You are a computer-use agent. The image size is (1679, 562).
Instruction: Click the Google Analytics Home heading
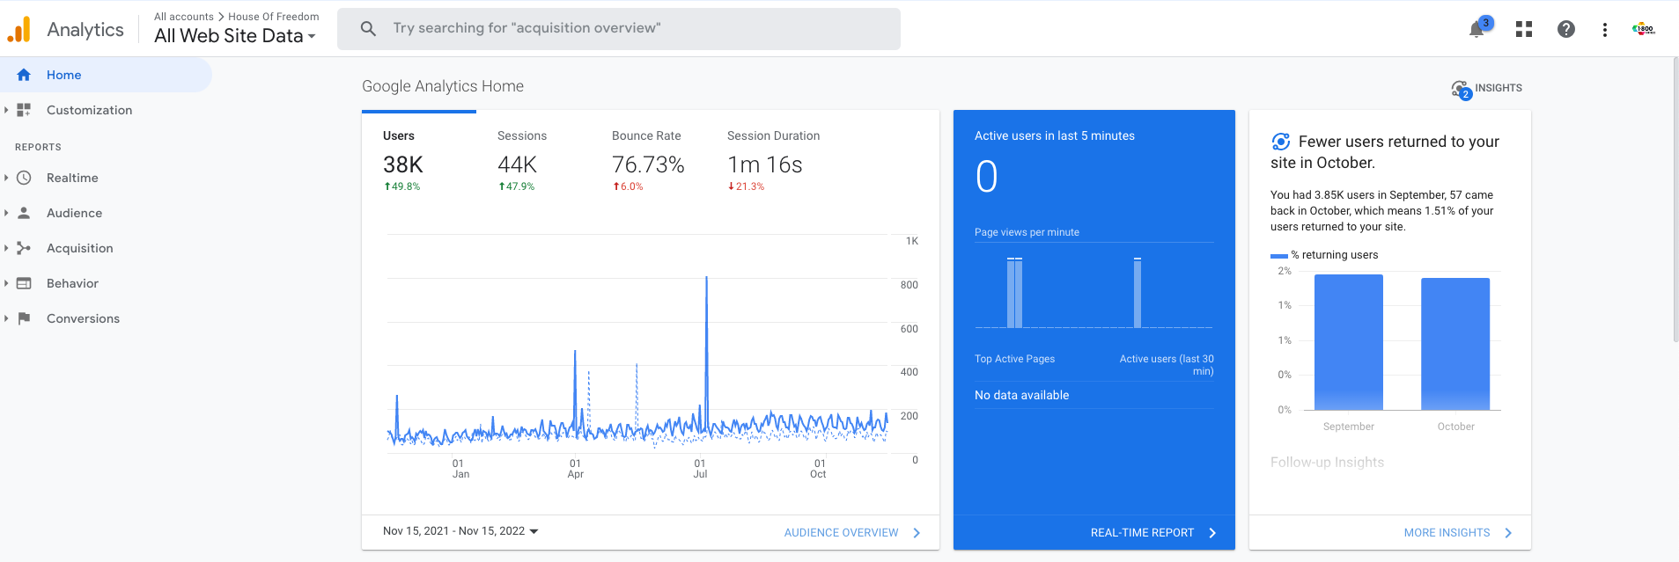point(443,86)
